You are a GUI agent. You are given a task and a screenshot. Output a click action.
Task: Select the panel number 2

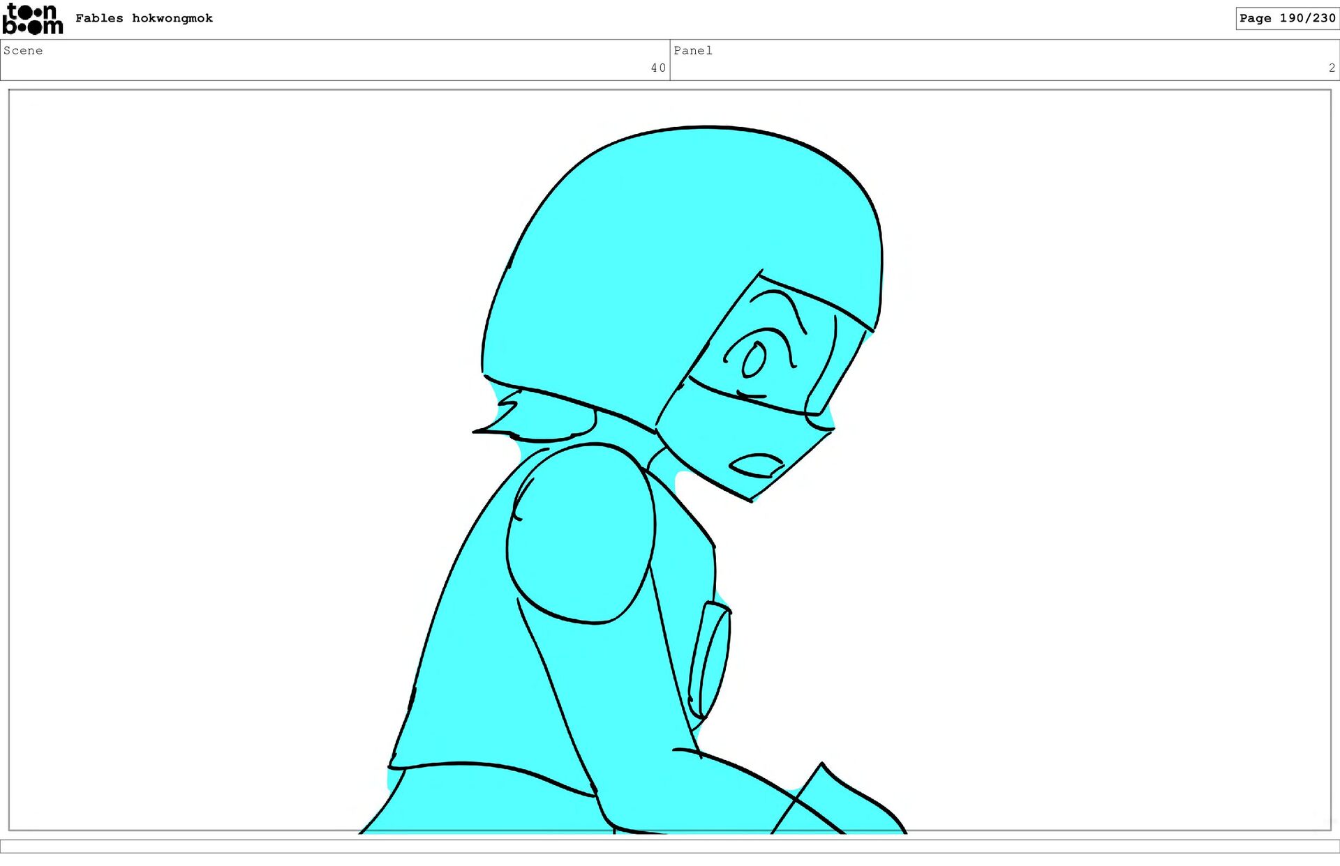(1331, 68)
